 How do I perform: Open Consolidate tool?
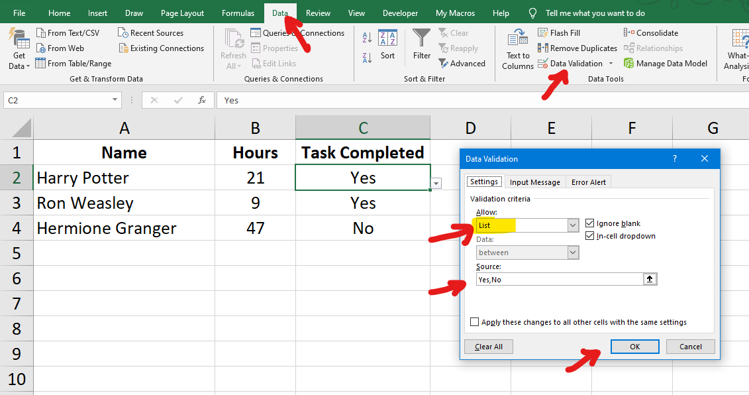pyautogui.click(x=651, y=33)
